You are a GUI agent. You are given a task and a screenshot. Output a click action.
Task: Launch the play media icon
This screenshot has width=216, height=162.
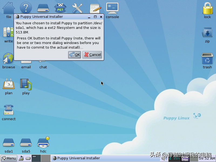pyautogui.click(x=26, y=84)
